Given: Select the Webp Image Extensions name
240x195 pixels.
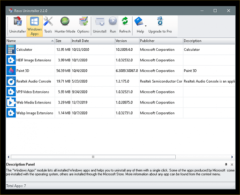Looking at the screenshot, I should (x=35, y=113).
